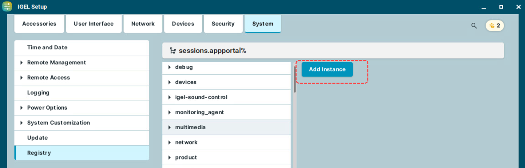This screenshot has width=525, height=168.
Task: Click the search magnifier icon
Action: (474, 26)
